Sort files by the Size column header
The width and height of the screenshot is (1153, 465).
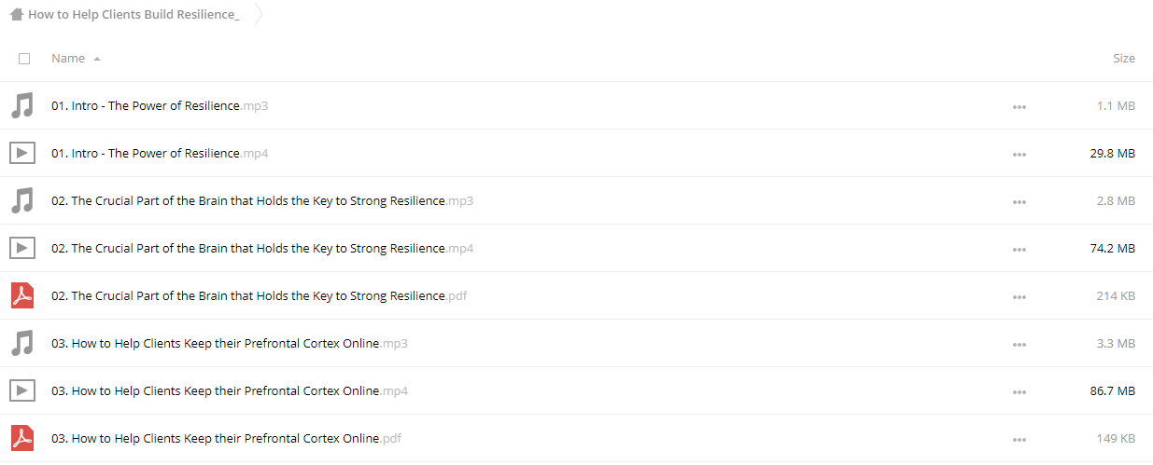[1124, 58]
